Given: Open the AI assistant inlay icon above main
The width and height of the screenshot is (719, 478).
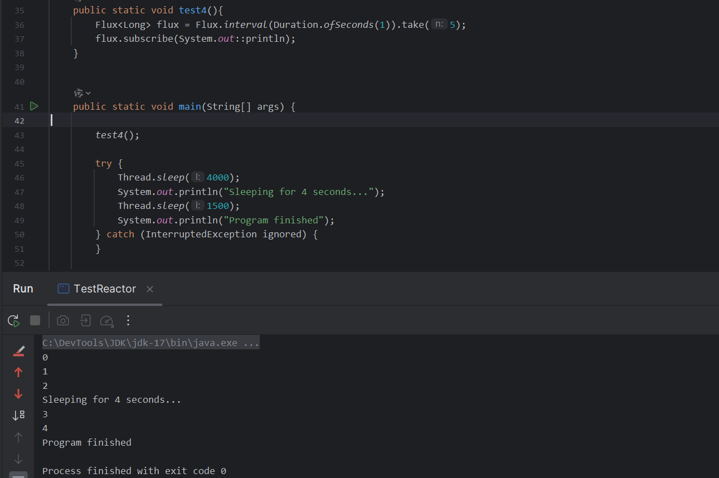Looking at the screenshot, I should point(79,93).
